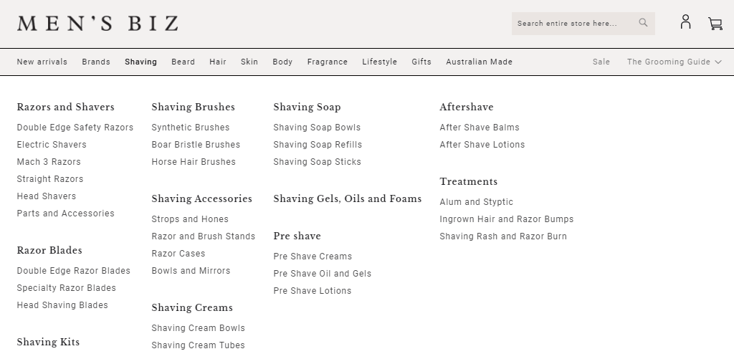Open Razor and Brush Stands
The image size is (734, 364).
coord(203,236)
